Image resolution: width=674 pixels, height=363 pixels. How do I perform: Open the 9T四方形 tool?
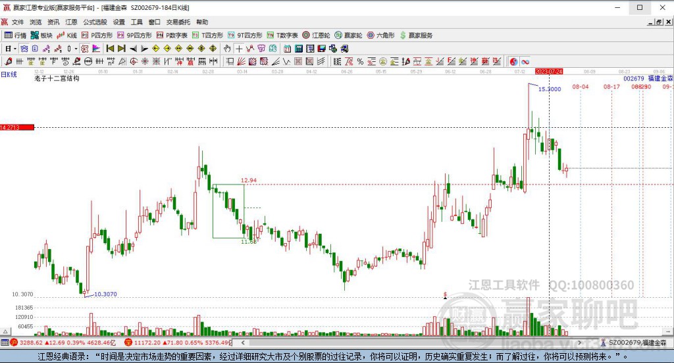pyautogui.click(x=245, y=36)
